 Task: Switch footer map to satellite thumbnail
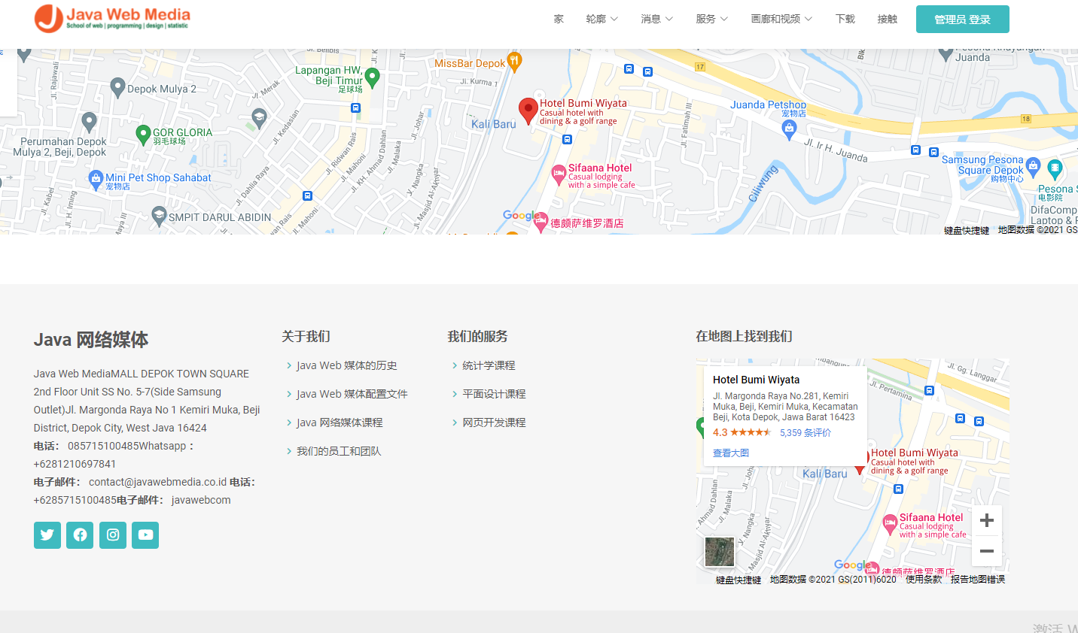pos(720,552)
